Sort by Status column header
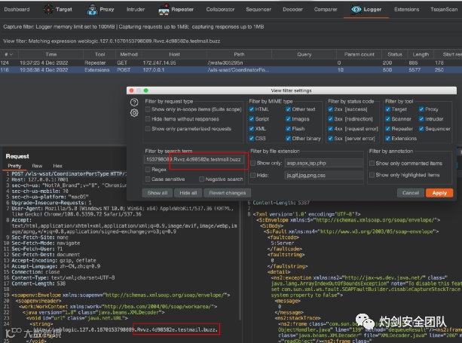 (394, 54)
